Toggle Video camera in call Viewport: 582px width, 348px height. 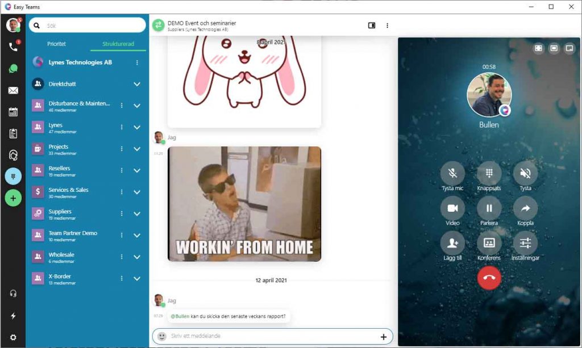(x=452, y=208)
